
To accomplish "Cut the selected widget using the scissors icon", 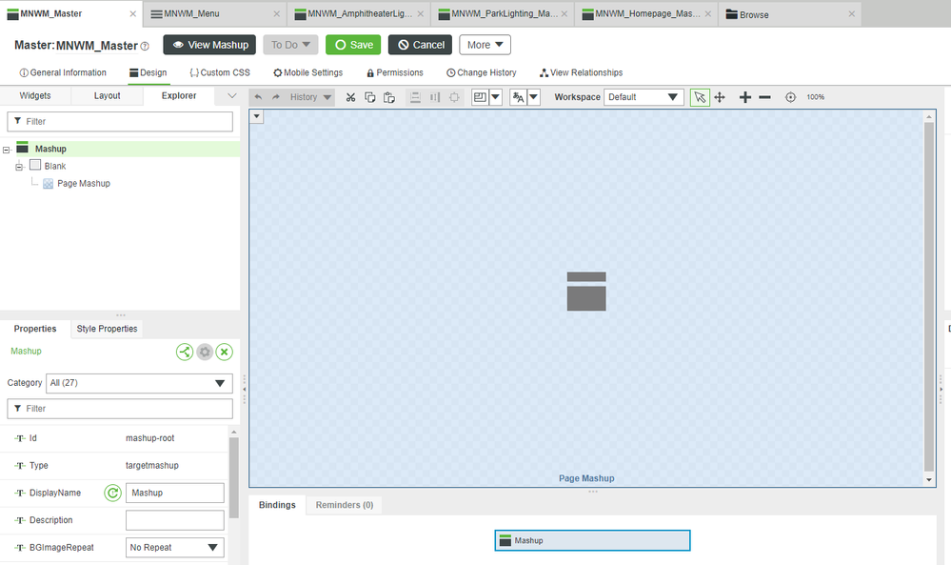I will tap(350, 97).
